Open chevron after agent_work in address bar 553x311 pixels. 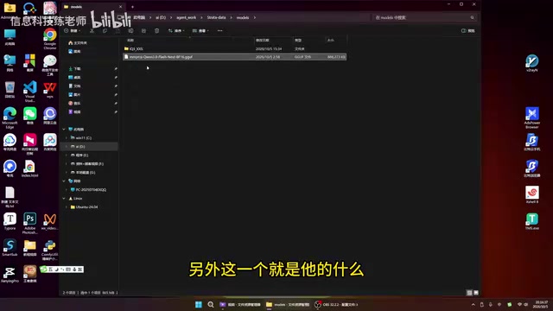pyautogui.click(x=201, y=17)
